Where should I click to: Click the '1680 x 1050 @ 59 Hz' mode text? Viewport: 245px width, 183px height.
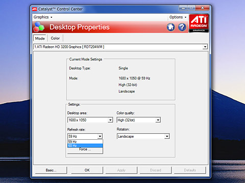[x=134, y=78]
